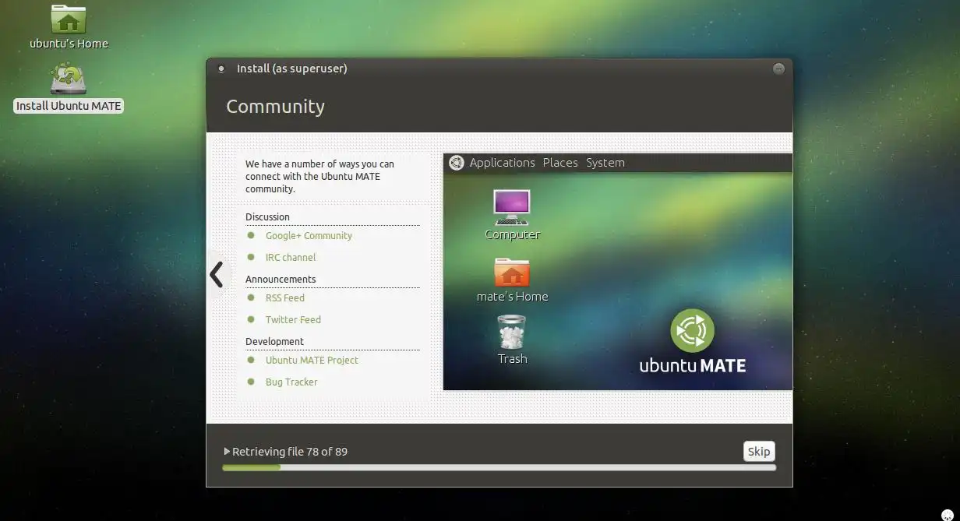The height and width of the screenshot is (521, 960).
Task: Click the community intro paragraph text
Action: coord(319,176)
